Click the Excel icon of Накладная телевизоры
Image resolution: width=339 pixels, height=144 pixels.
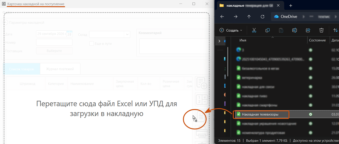pos(239,114)
